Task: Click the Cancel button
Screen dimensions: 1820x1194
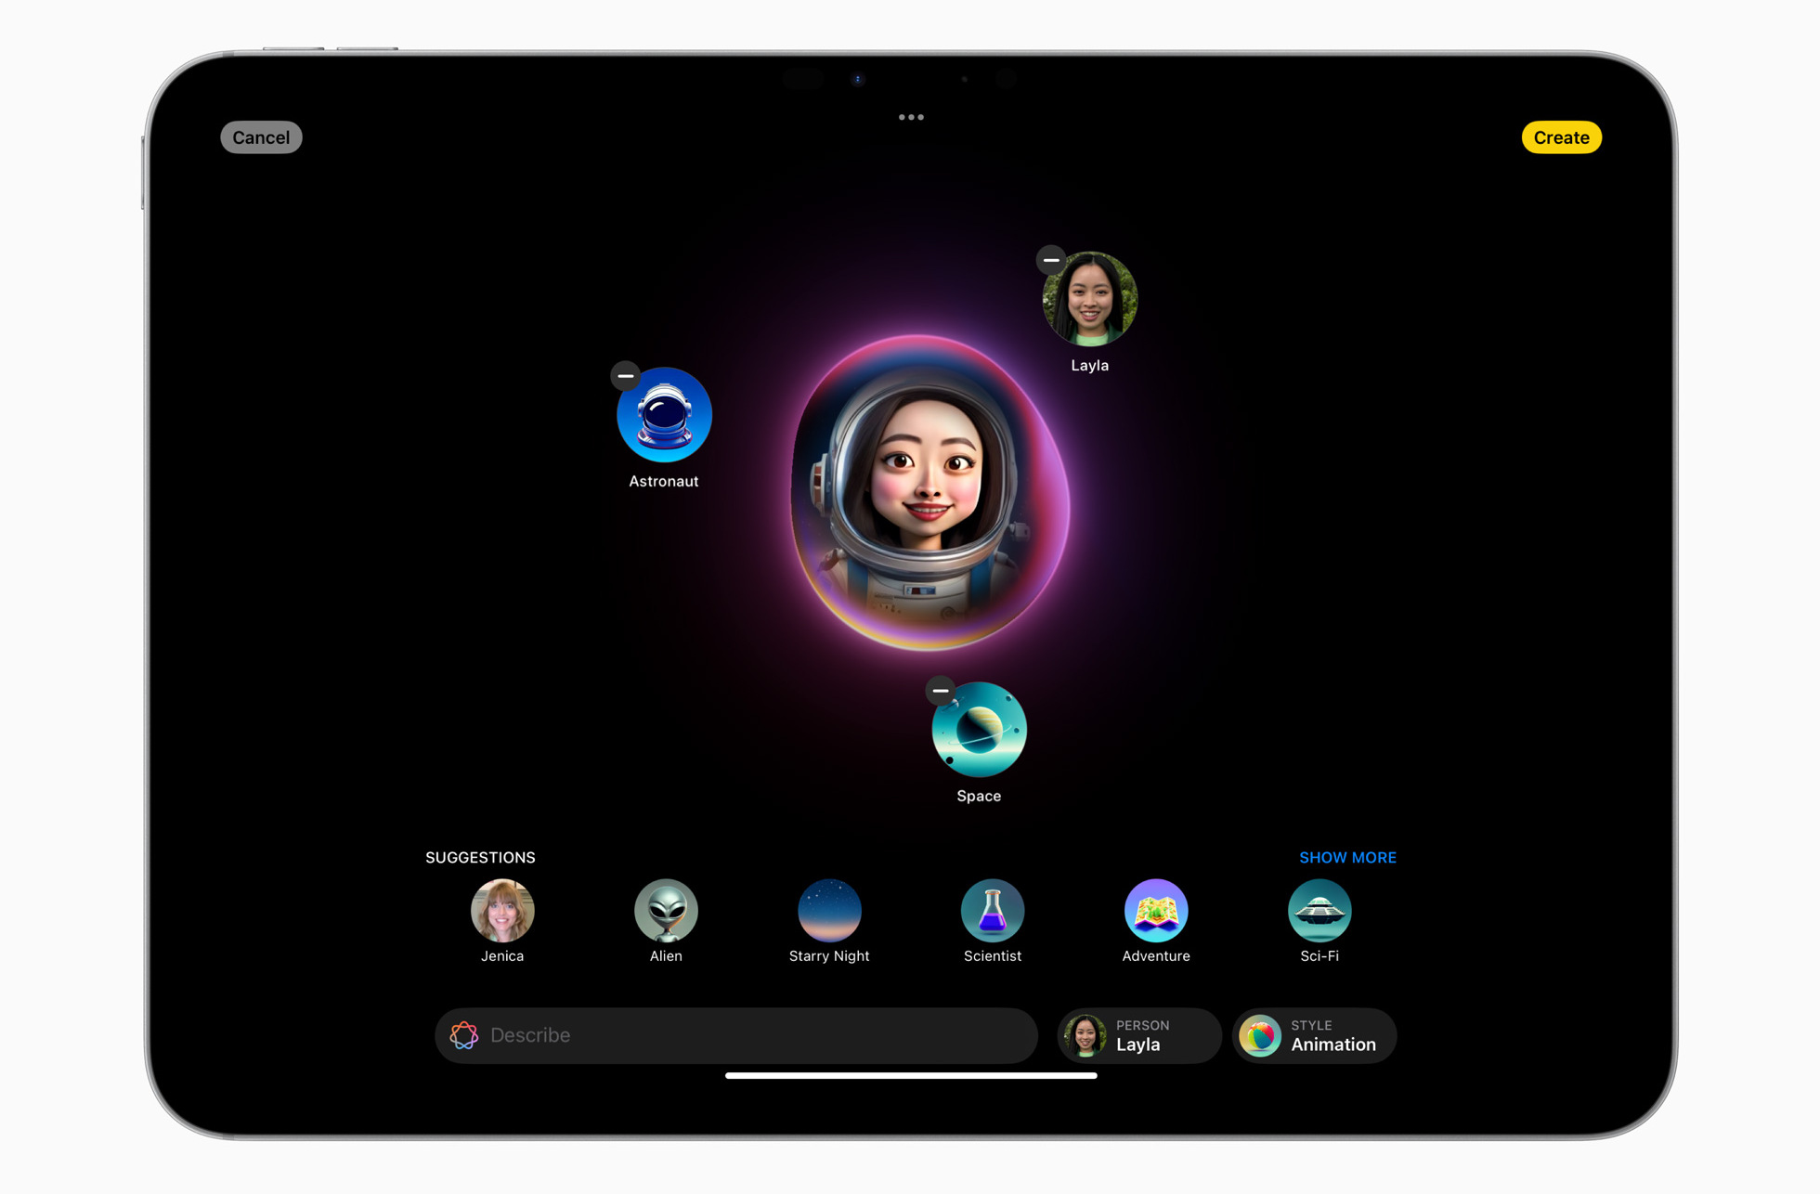Action: (261, 137)
